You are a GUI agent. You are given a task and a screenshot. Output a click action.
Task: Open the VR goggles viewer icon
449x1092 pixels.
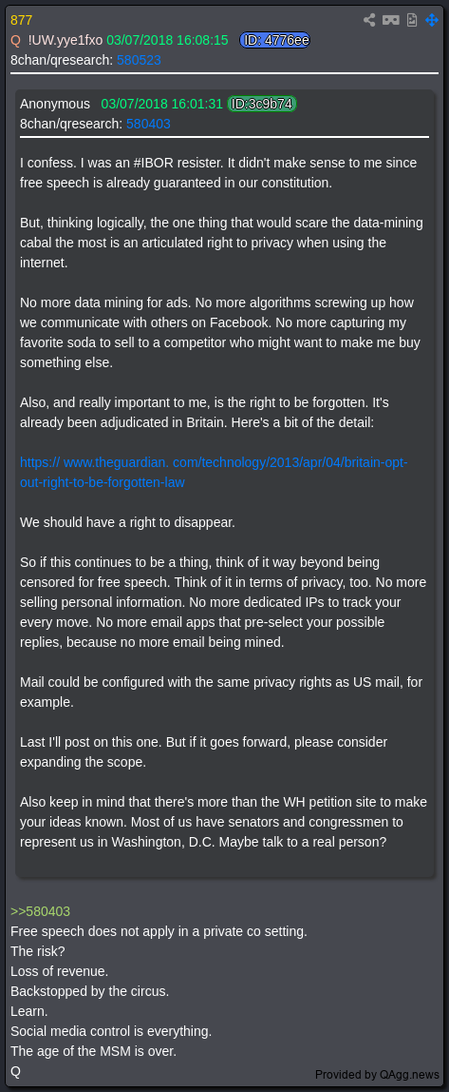coord(390,20)
